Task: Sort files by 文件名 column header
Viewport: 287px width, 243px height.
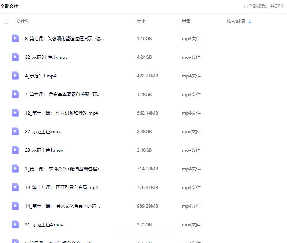Action: 23,22
